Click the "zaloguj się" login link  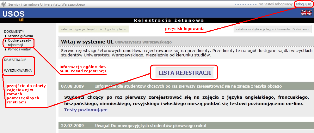[x=304, y=4]
